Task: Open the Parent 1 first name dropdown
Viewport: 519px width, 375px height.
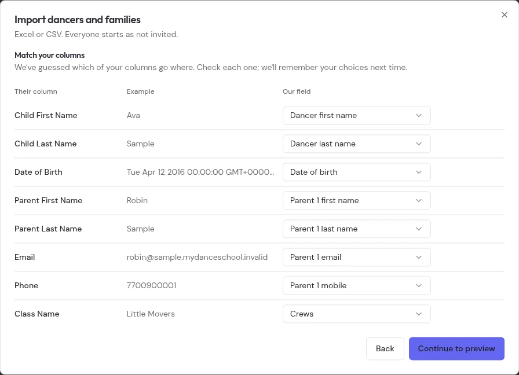Action: 356,200
